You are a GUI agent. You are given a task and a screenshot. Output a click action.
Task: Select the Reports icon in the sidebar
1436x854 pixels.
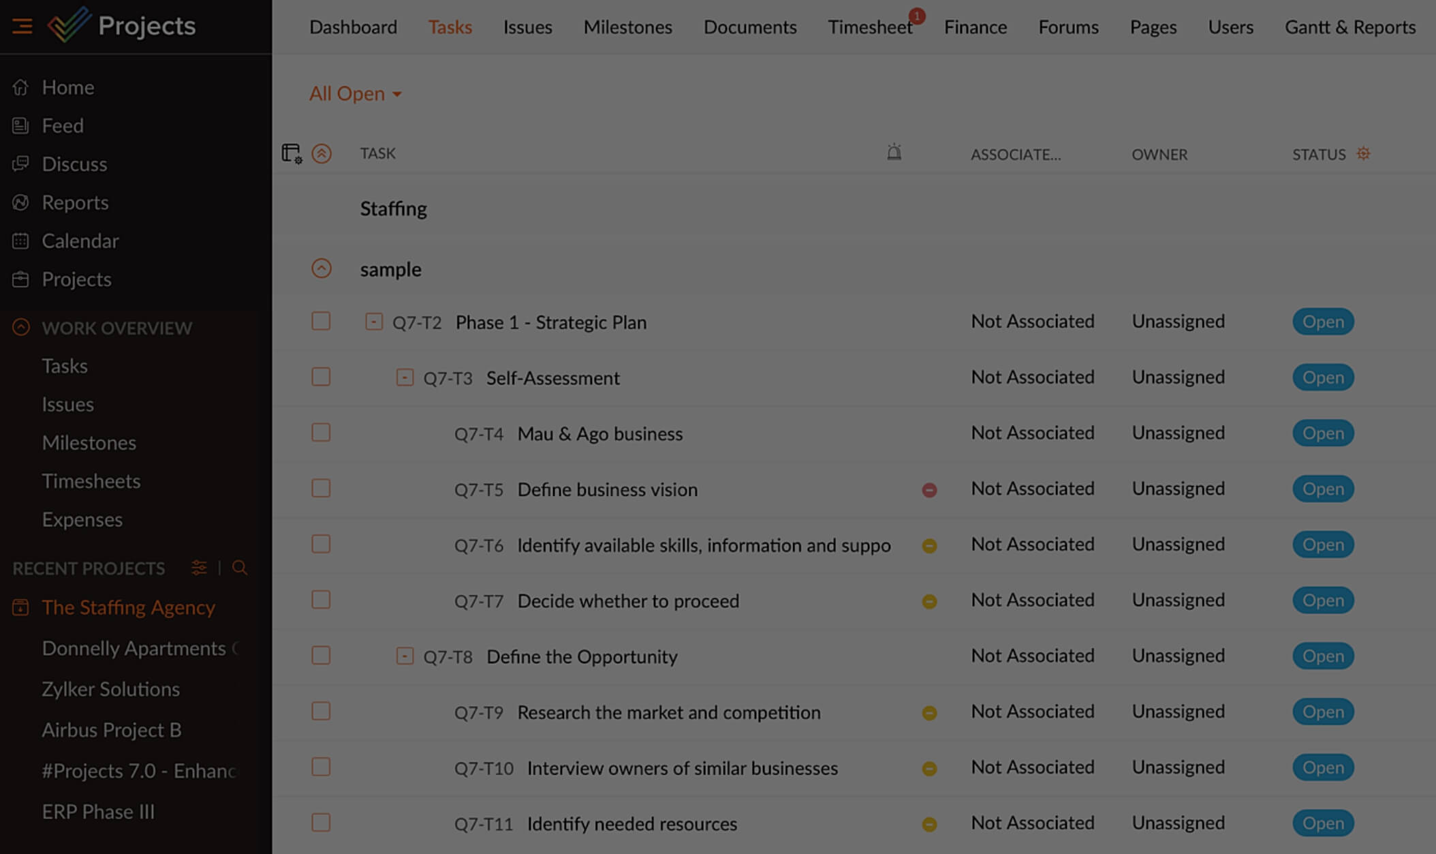click(x=20, y=202)
